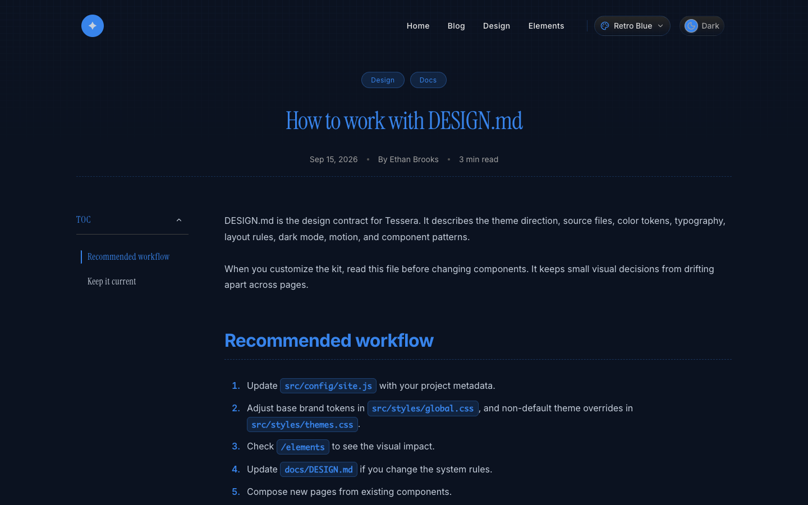Click the src/styles/themes.css code snippet
Image resolution: width=808 pixels, height=505 pixels.
[x=302, y=425]
